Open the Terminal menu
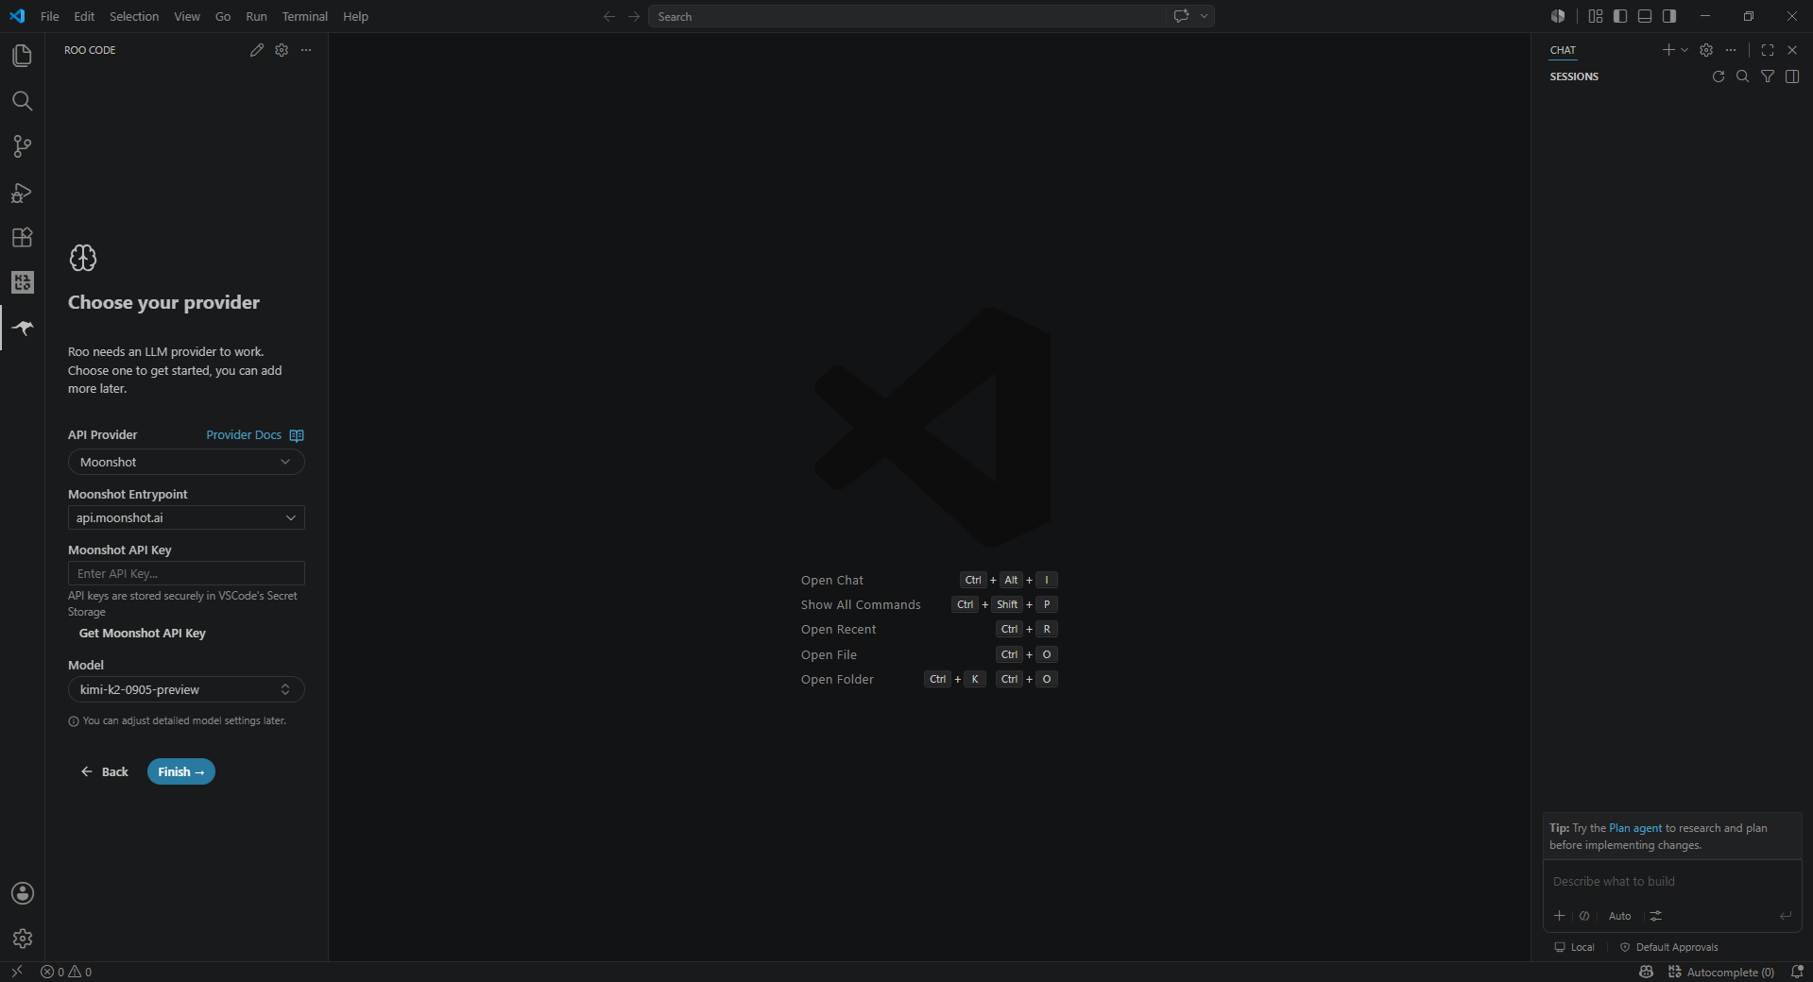 (x=304, y=16)
